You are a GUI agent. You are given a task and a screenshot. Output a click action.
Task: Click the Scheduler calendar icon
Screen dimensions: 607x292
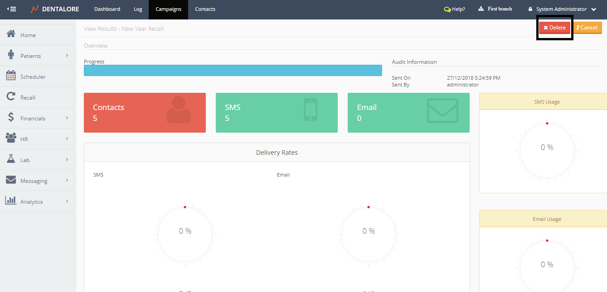point(11,76)
